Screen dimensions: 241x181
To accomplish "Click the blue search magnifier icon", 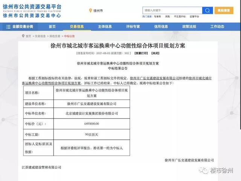I will 207,11.
